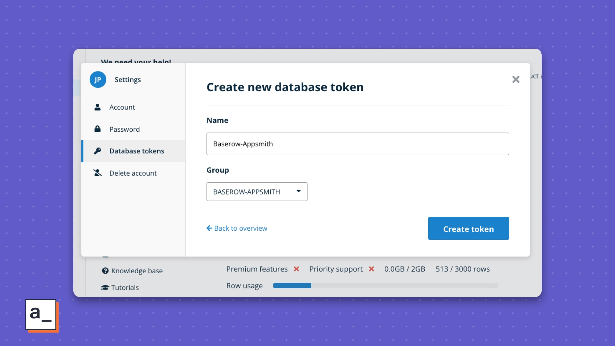Focus the token Name input field

[x=357, y=144]
